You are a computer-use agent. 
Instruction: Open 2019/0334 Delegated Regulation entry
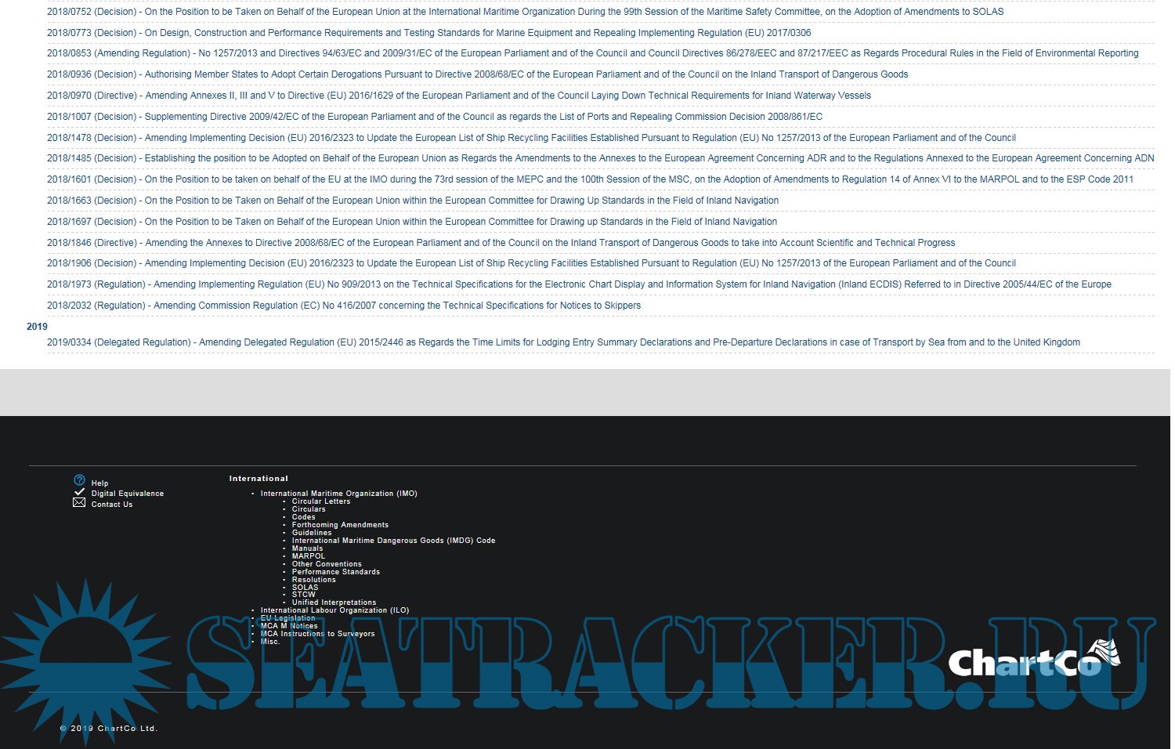(x=563, y=342)
